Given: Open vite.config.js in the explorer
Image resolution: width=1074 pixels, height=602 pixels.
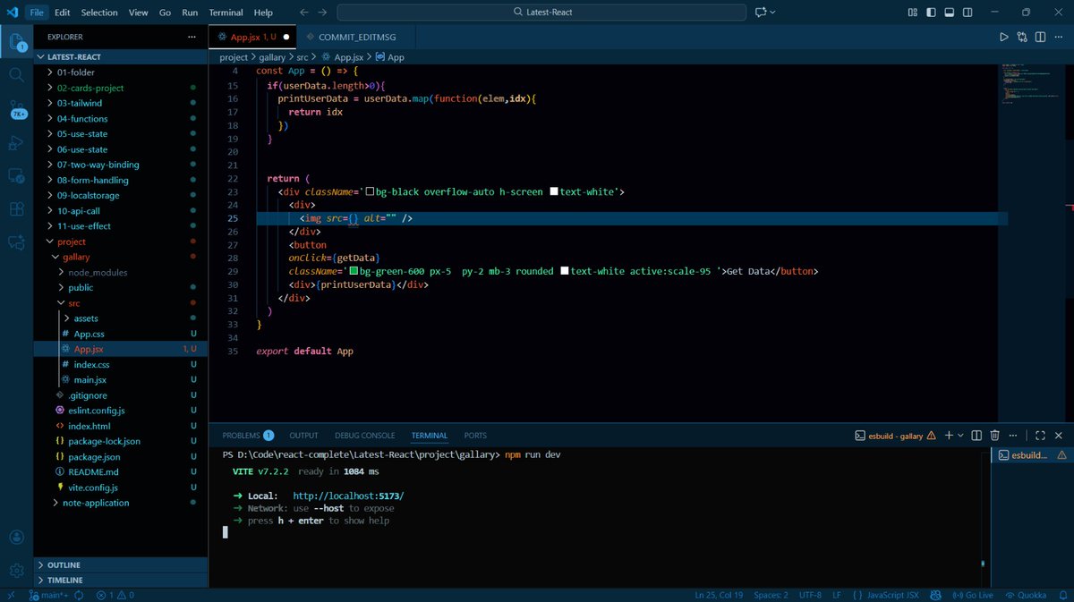Looking at the screenshot, I should [x=93, y=488].
